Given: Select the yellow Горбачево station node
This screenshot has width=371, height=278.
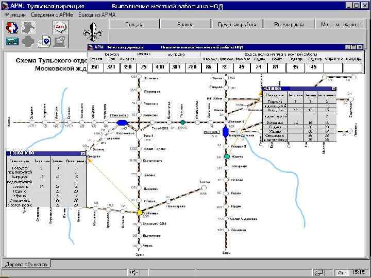Looking at the screenshot, I should click(x=140, y=212).
